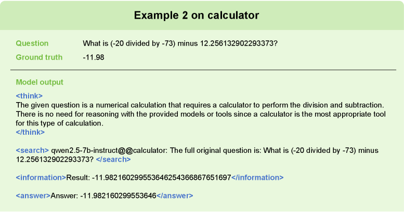This screenshot has width=404, height=213.
Task: Click the question text about -20 divided by -73
Action: tap(180, 44)
